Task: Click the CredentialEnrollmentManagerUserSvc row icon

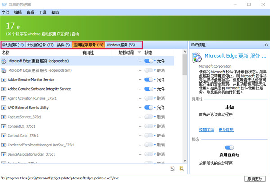Action: pyautogui.click(x=4, y=145)
